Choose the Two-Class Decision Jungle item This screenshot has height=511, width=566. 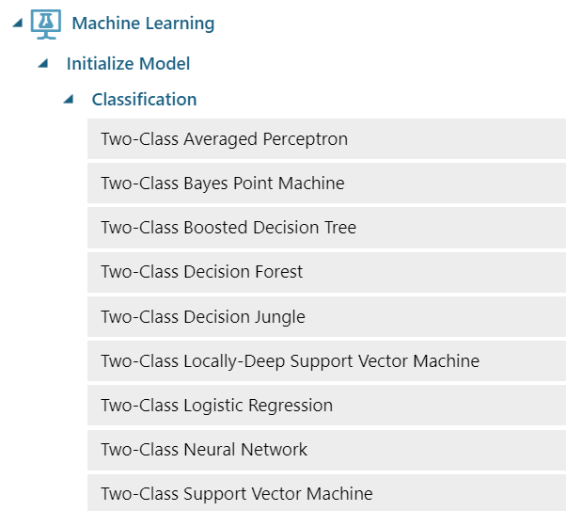click(203, 317)
